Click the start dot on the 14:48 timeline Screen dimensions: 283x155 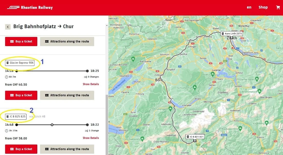(17, 125)
